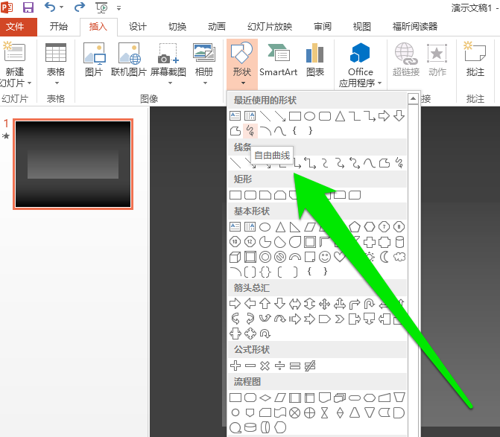Click the 新建幻灯片 button
Viewport: 500px width, 437px height.
tap(14, 64)
